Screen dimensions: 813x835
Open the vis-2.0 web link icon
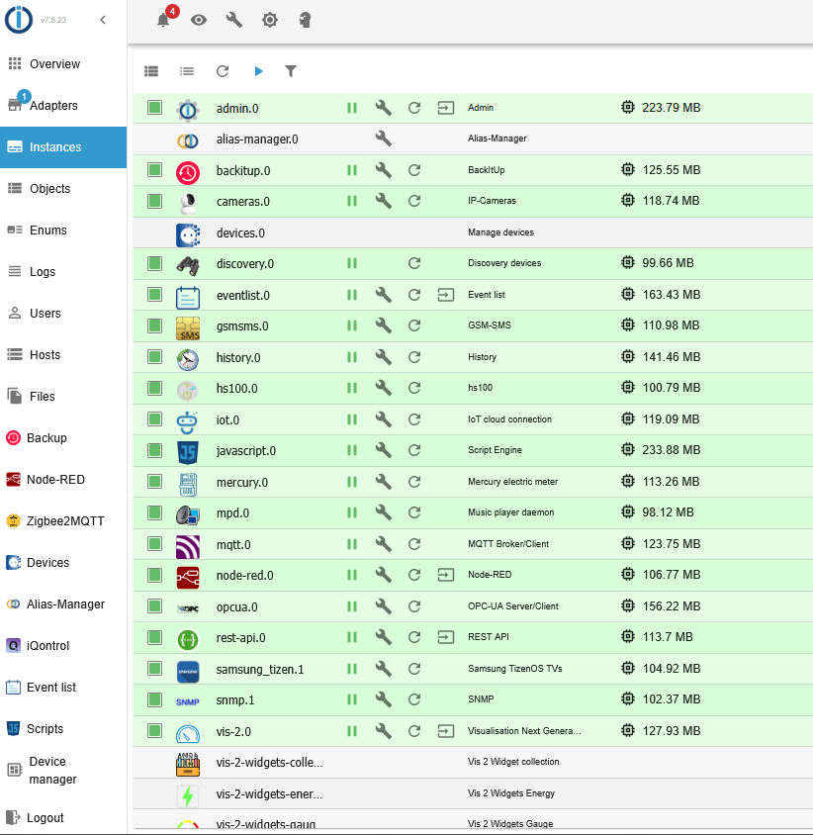[x=446, y=731]
